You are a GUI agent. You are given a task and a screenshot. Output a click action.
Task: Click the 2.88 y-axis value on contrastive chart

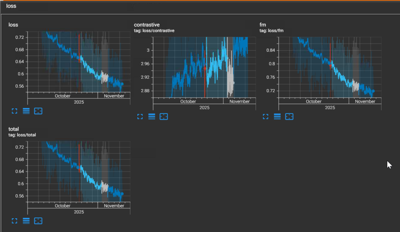coord(145,91)
